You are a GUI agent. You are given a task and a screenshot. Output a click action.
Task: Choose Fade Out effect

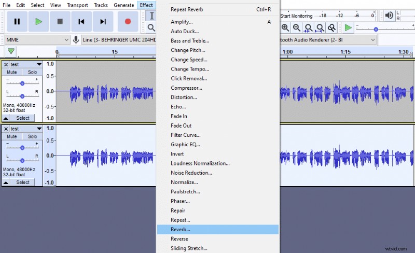point(218,125)
